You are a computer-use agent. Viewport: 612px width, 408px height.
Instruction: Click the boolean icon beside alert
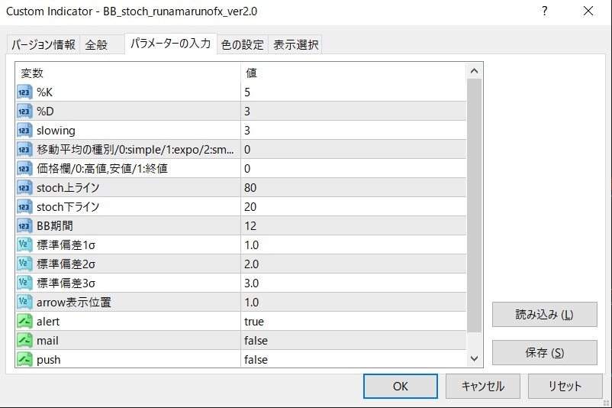point(24,322)
